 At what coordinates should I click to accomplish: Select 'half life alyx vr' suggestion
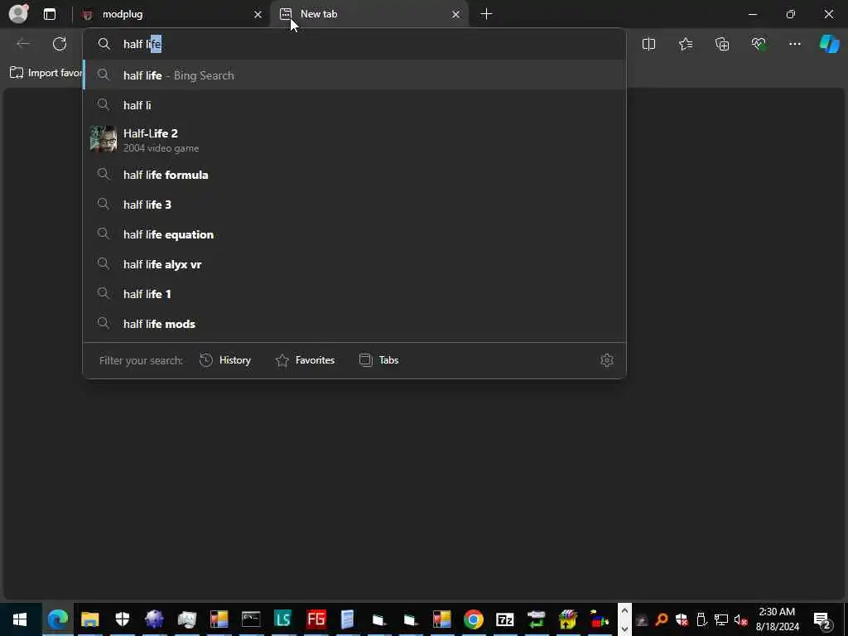click(x=354, y=264)
